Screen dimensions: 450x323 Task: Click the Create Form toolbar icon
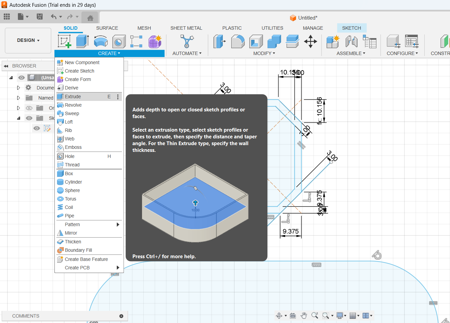coord(155,42)
